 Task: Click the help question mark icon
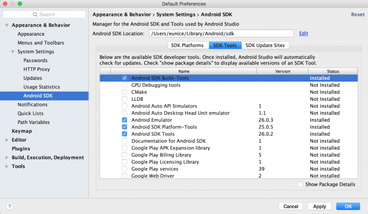pos(10,207)
